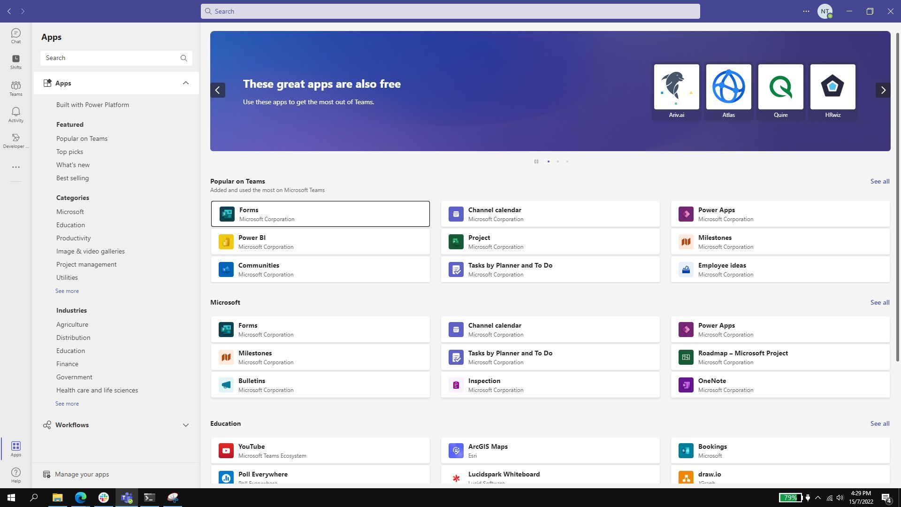Go back using the title bar arrow
Viewport: 901px width, 507px height.
[x=9, y=11]
